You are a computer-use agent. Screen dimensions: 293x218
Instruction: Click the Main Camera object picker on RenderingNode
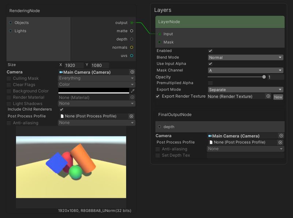pos(133,72)
